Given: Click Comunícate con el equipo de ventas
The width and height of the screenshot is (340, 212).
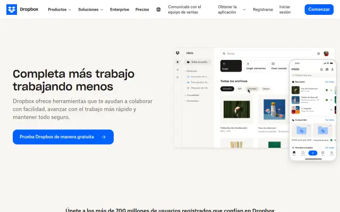Looking at the screenshot, I should pyautogui.click(x=184, y=10).
